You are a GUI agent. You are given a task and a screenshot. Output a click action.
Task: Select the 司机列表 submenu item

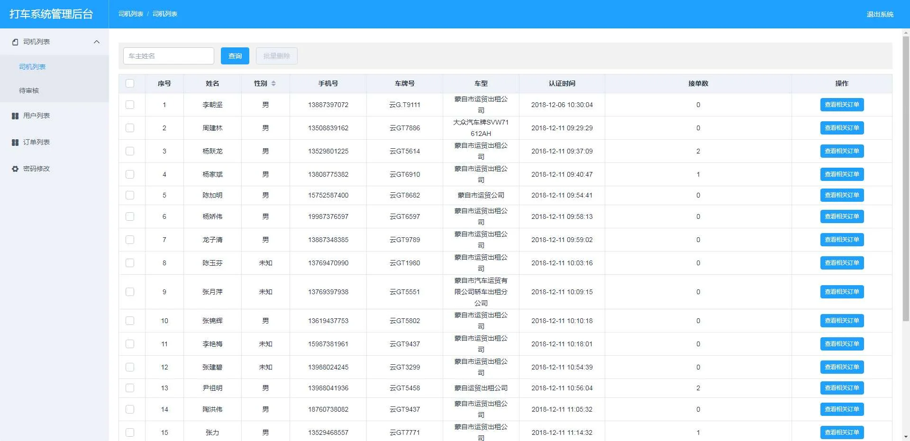[x=32, y=67]
